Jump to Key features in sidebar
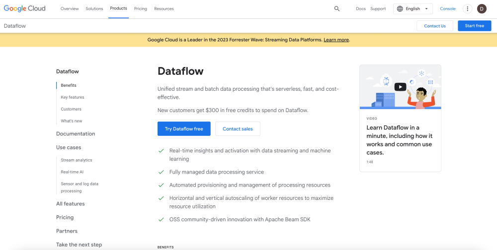Screen dimensions: 497x250 [x=73, y=97]
